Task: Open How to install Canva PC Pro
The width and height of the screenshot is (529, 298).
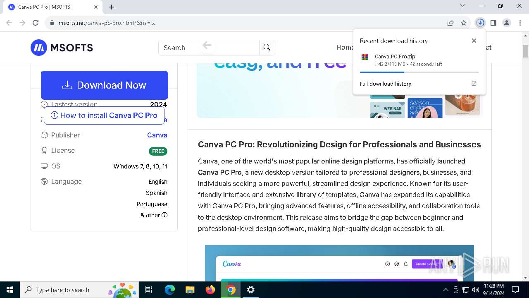Action: click(x=104, y=115)
